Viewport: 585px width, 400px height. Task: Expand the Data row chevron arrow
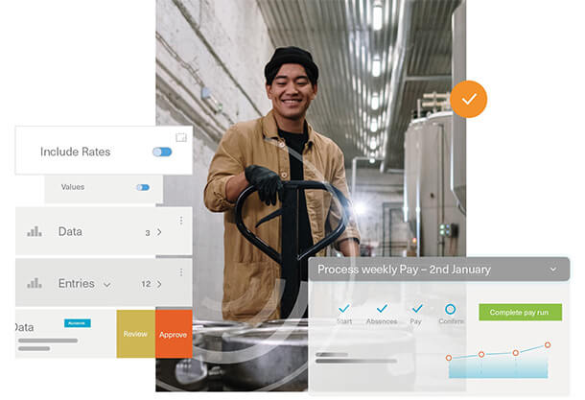click(x=159, y=232)
